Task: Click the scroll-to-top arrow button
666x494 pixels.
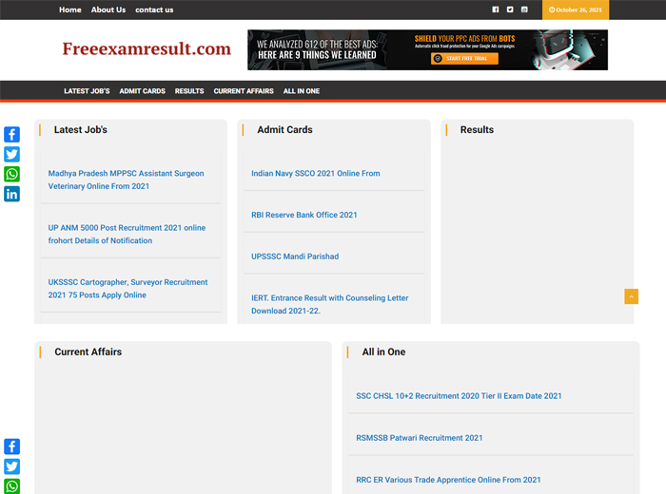Action: click(x=631, y=296)
